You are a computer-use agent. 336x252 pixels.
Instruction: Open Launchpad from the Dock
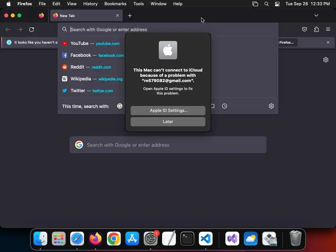pyautogui.click(x=59, y=239)
